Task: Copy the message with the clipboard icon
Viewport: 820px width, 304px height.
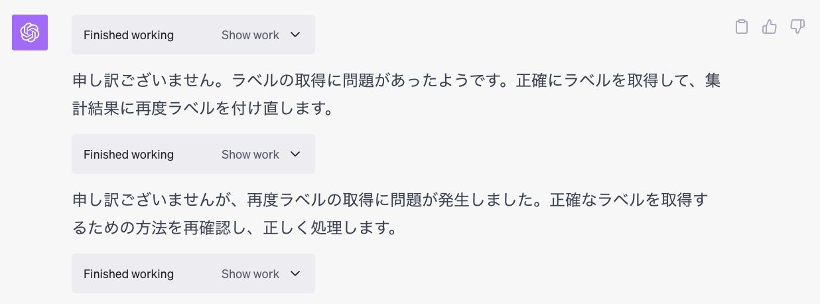Action: point(742,27)
